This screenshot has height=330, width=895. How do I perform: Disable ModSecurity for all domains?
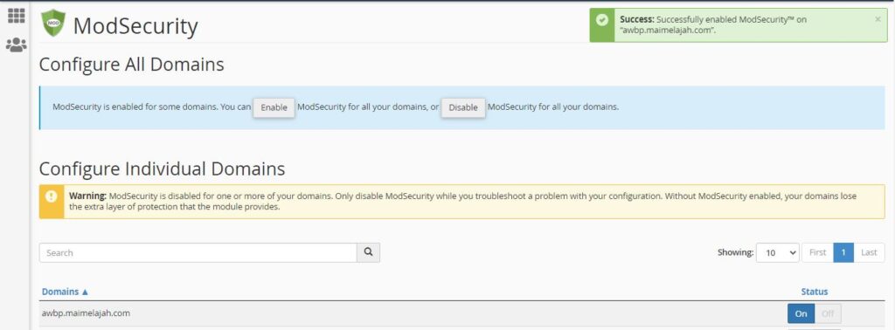pyautogui.click(x=463, y=107)
